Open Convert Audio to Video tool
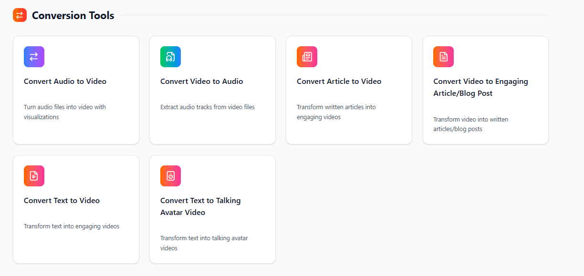 (x=65, y=82)
